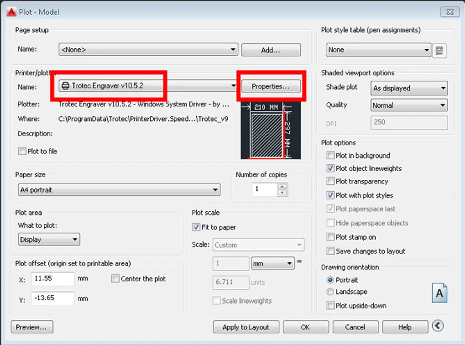This screenshot has width=465, height=345.
Task: Open the Paper size dropdown
Action: click(119, 190)
